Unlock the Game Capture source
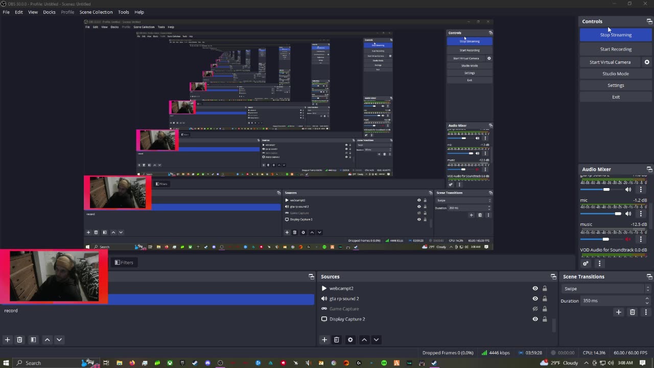The image size is (654, 368). (x=545, y=309)
